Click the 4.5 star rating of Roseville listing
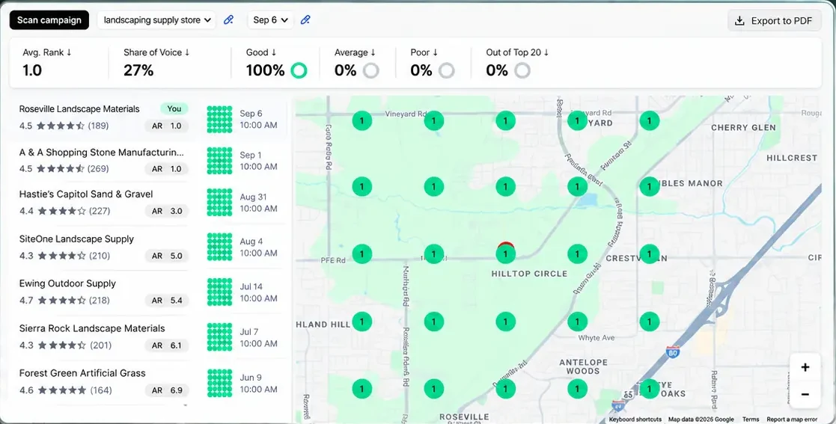836x424 pixels. pyautogui.click(x=52, y=126)
